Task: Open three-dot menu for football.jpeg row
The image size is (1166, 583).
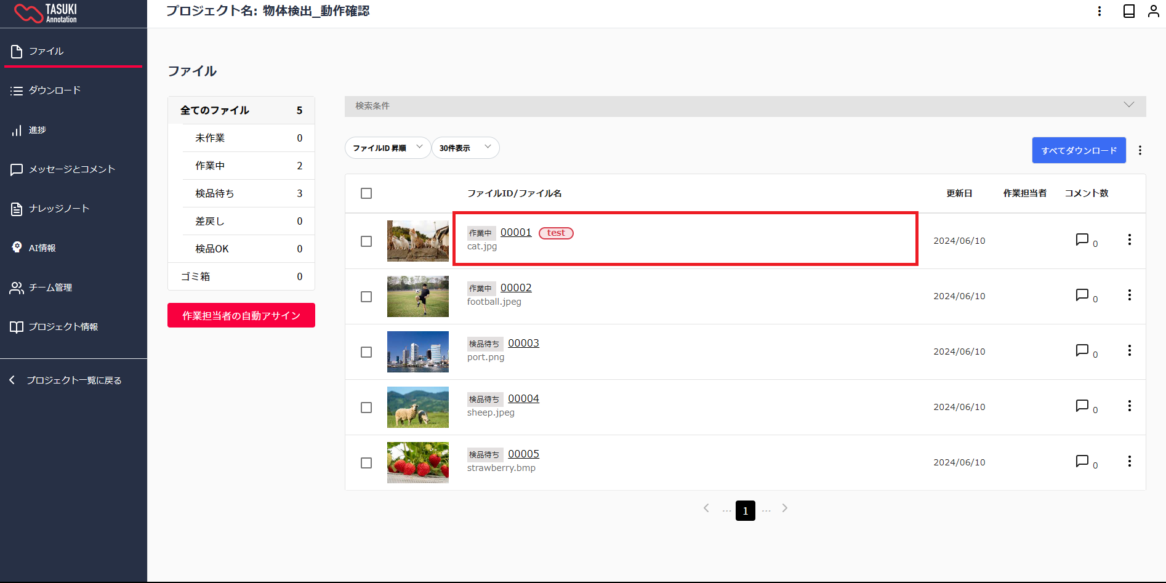Action: 1129,295
